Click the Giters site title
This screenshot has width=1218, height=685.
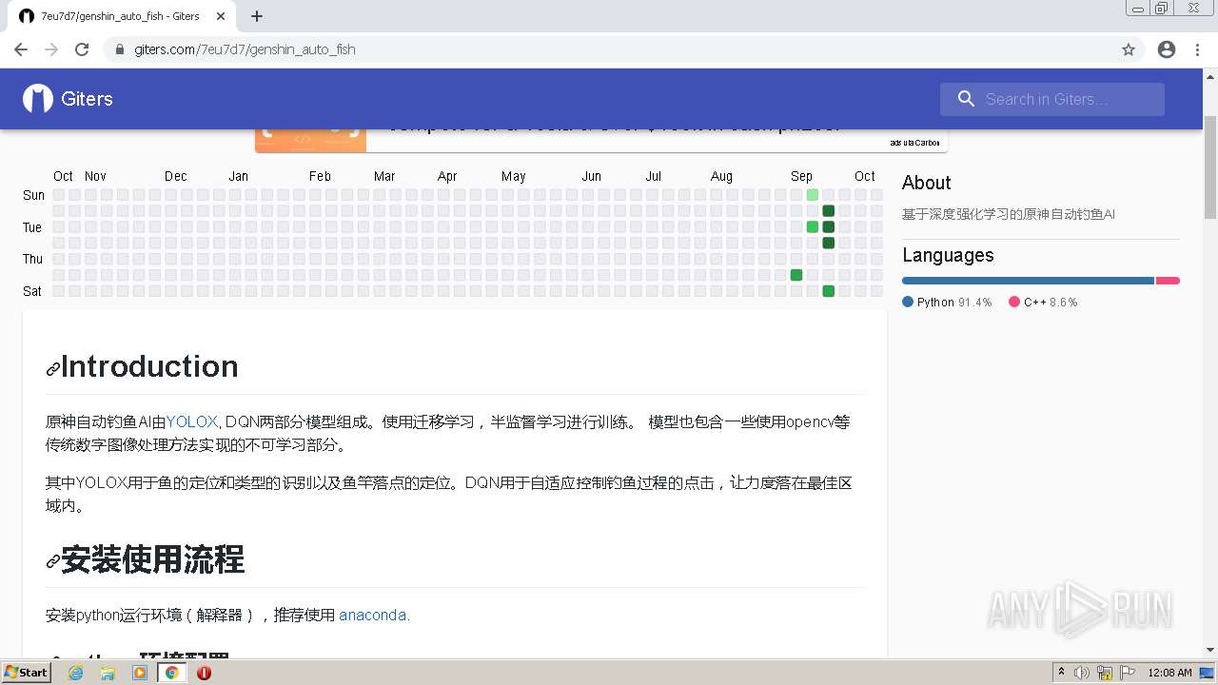87,99
